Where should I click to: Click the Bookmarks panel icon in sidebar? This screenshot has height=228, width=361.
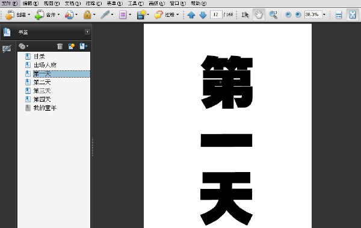click(7, 32)
